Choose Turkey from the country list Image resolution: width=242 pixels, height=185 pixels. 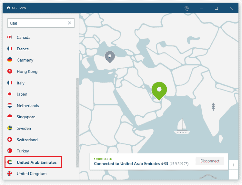click(23, 151)
